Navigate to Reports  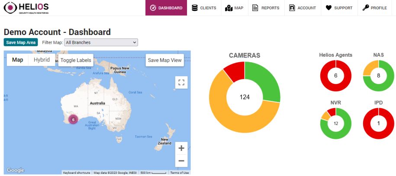point(266,8)
